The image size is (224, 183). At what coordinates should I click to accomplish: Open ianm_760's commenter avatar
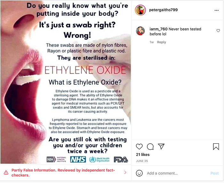click(140, 31)
